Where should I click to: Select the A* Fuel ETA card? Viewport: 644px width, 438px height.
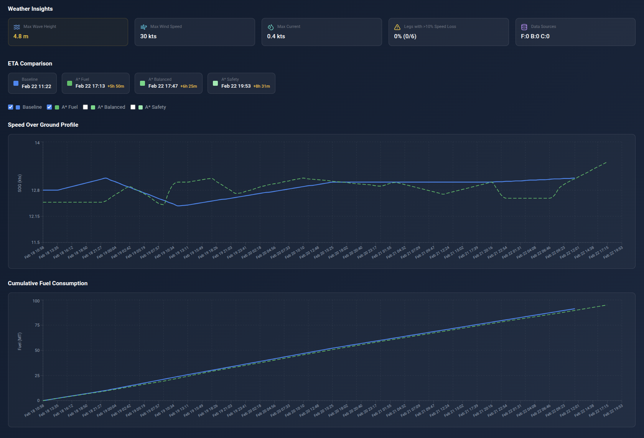(x=96, y=83)
